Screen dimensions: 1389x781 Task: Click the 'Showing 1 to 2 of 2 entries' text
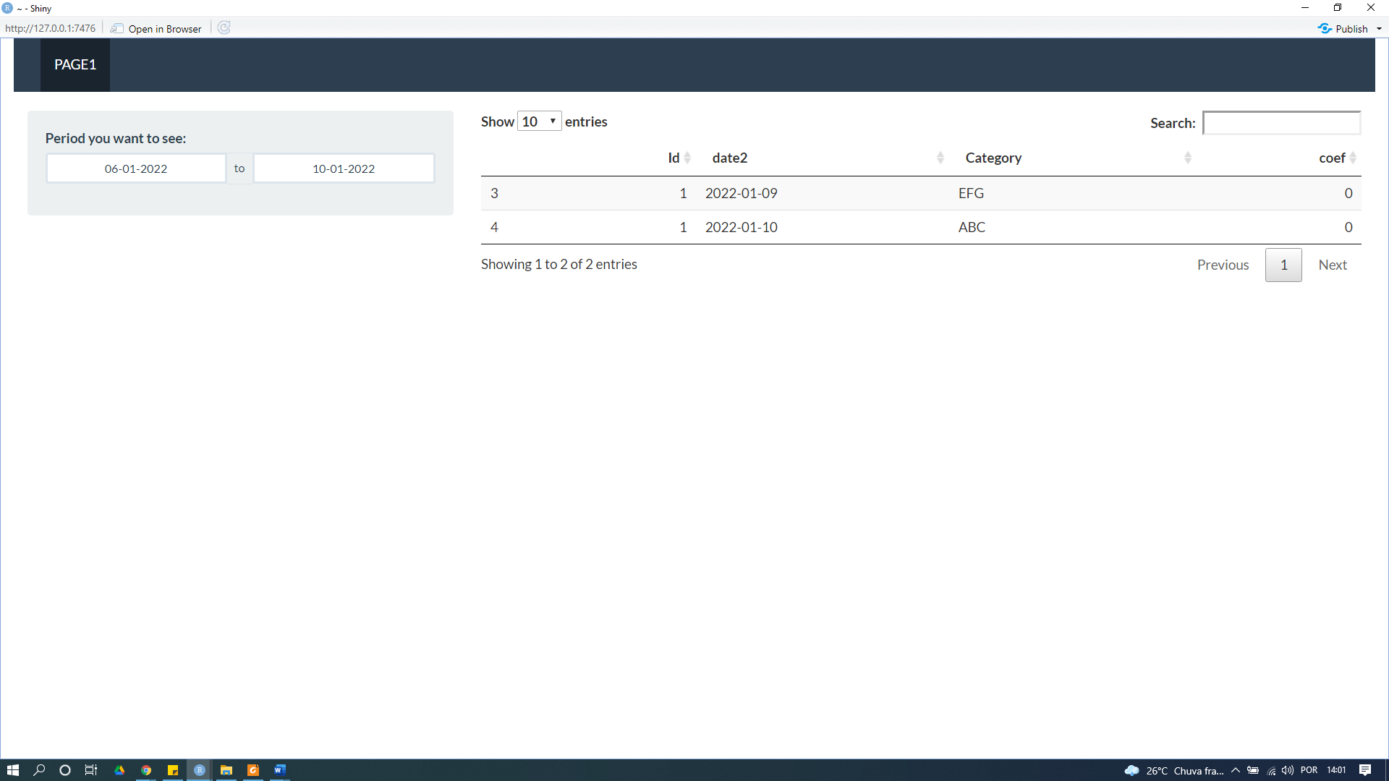point(559,264)
